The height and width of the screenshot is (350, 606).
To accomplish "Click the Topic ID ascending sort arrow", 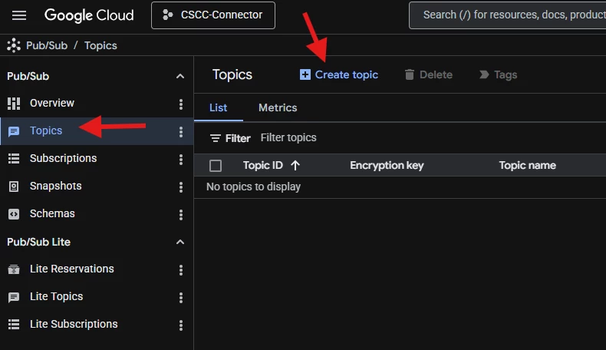I will (x=295, y=166).
